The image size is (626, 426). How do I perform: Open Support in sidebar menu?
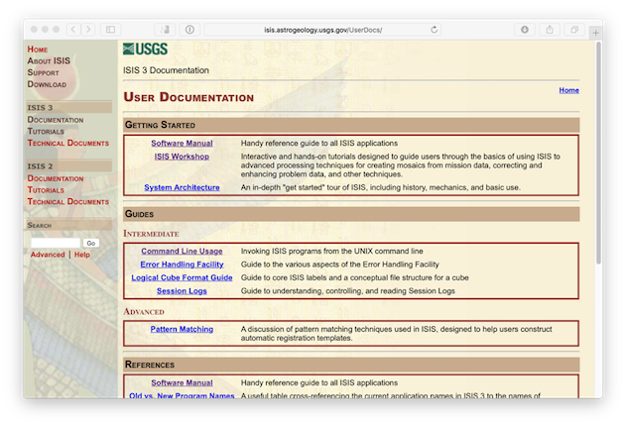pos(43,72)
